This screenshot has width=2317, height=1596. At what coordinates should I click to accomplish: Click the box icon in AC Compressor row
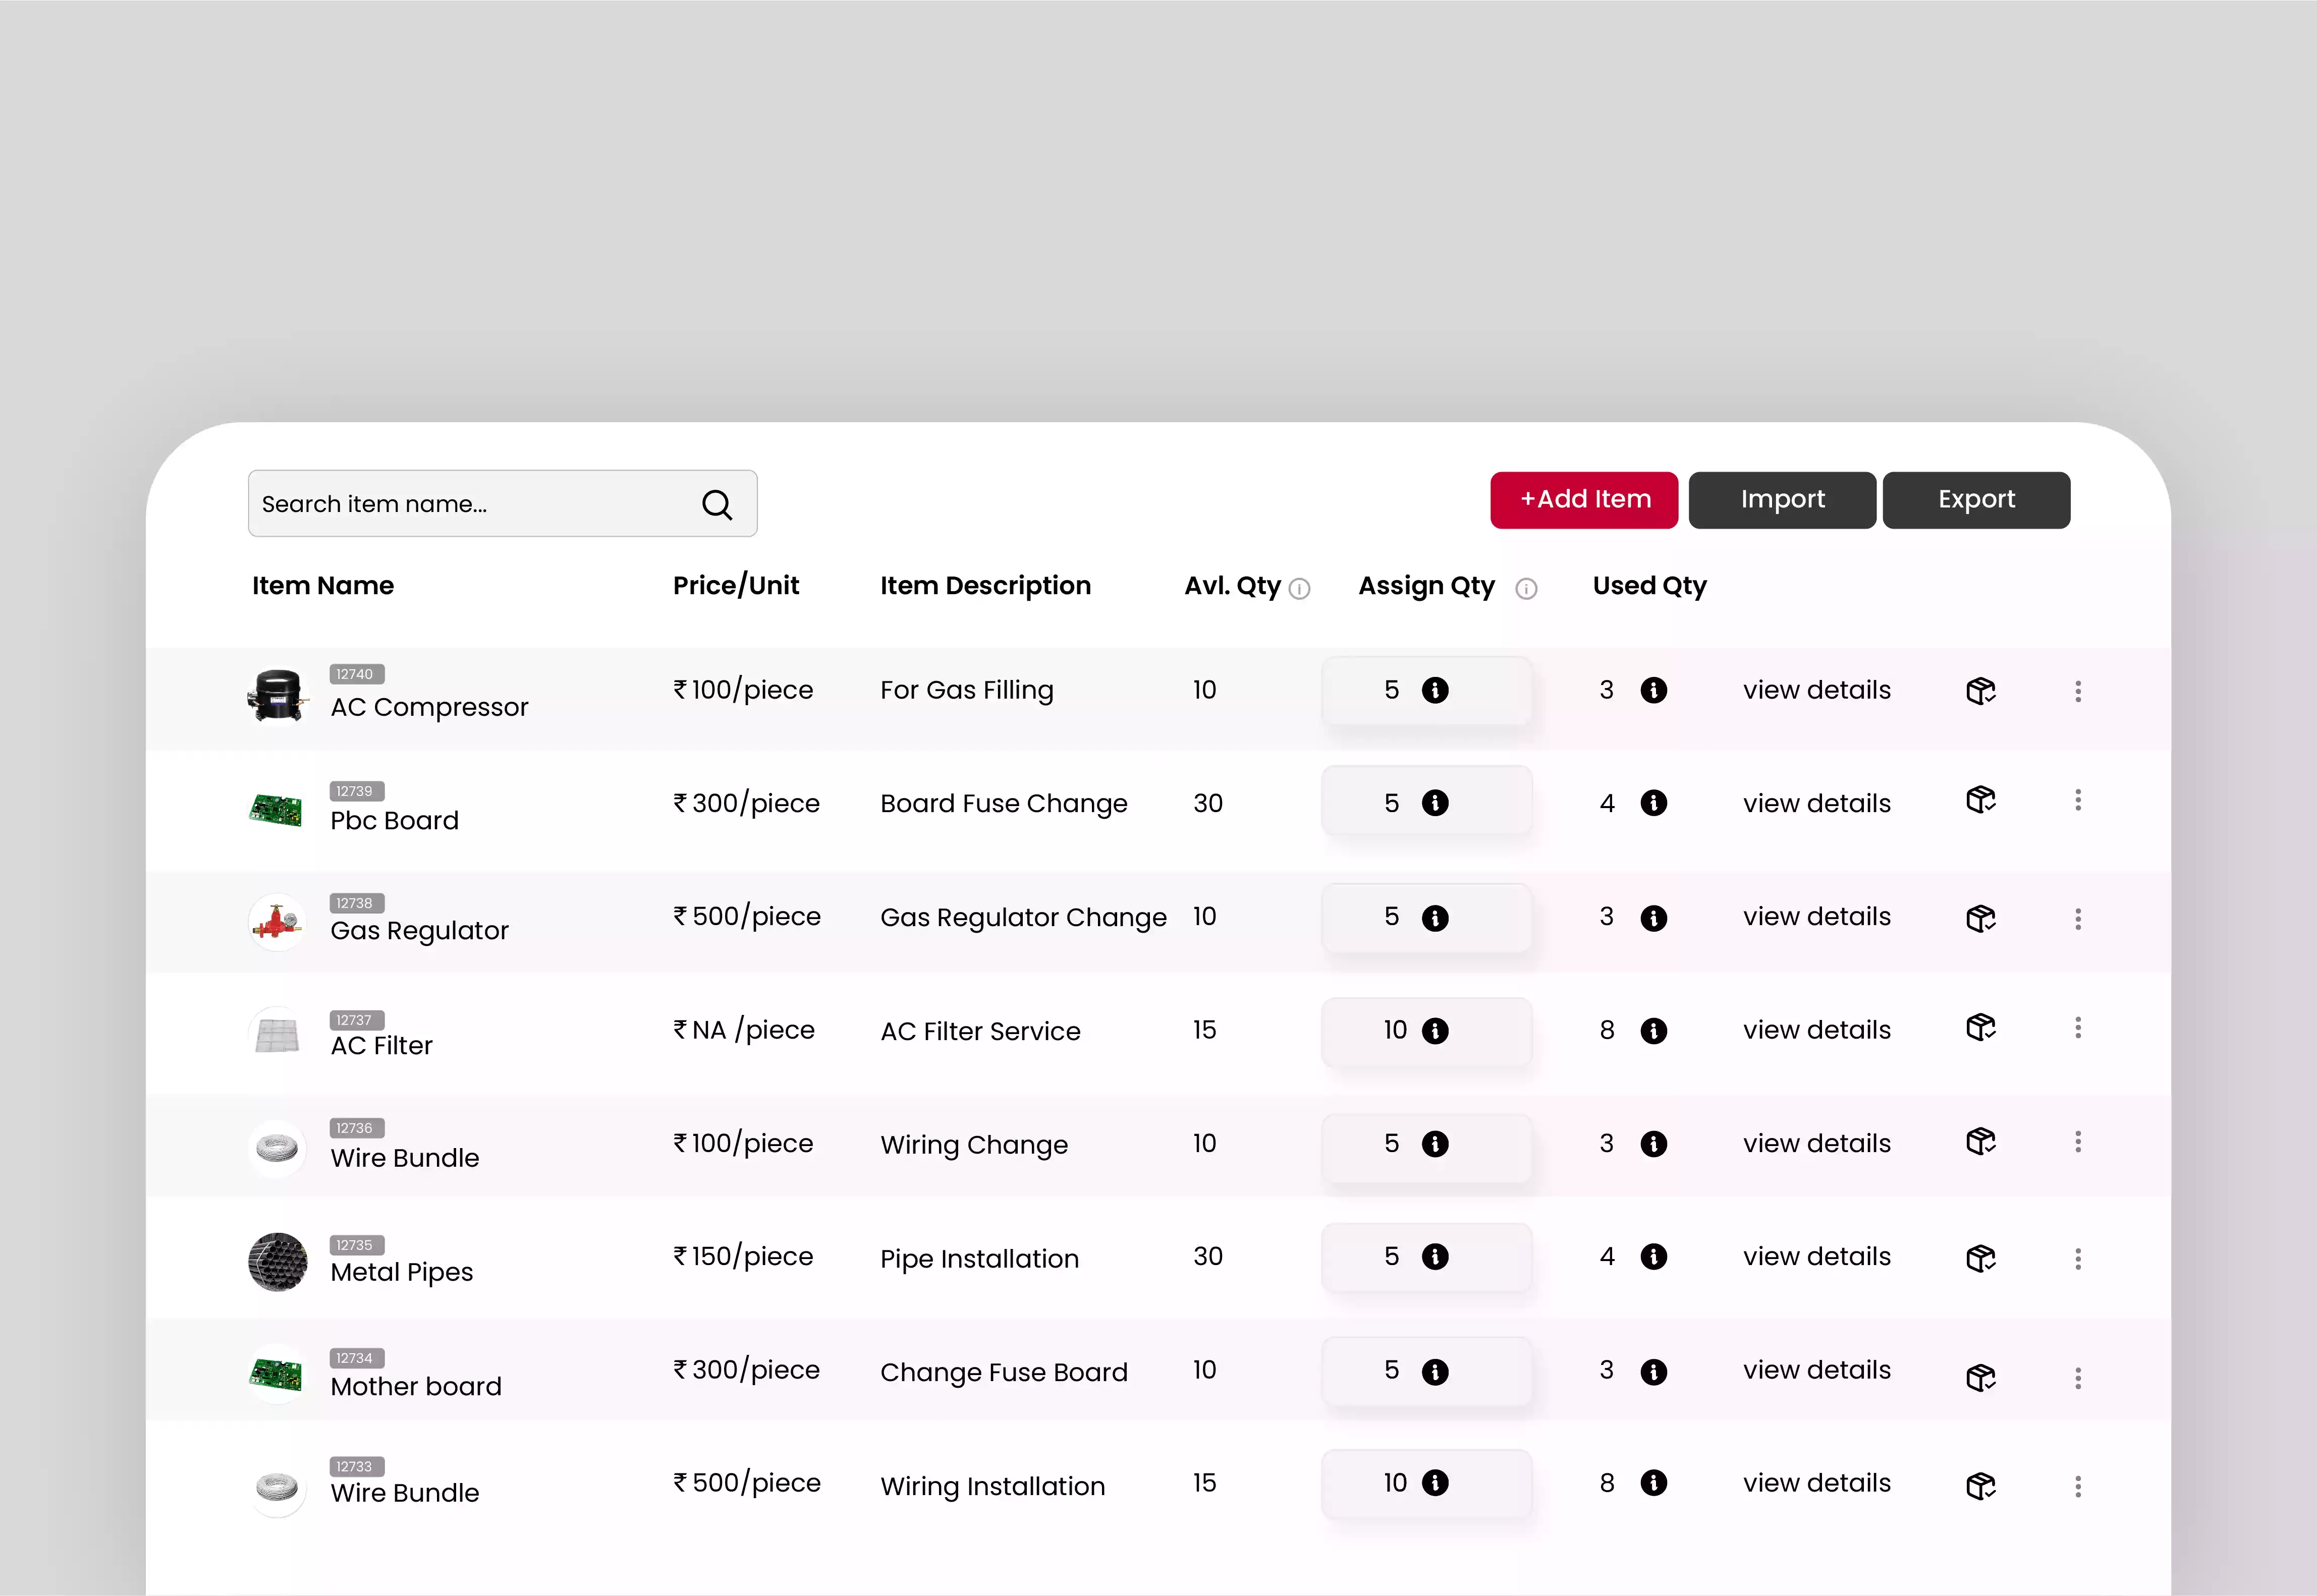1981,691
